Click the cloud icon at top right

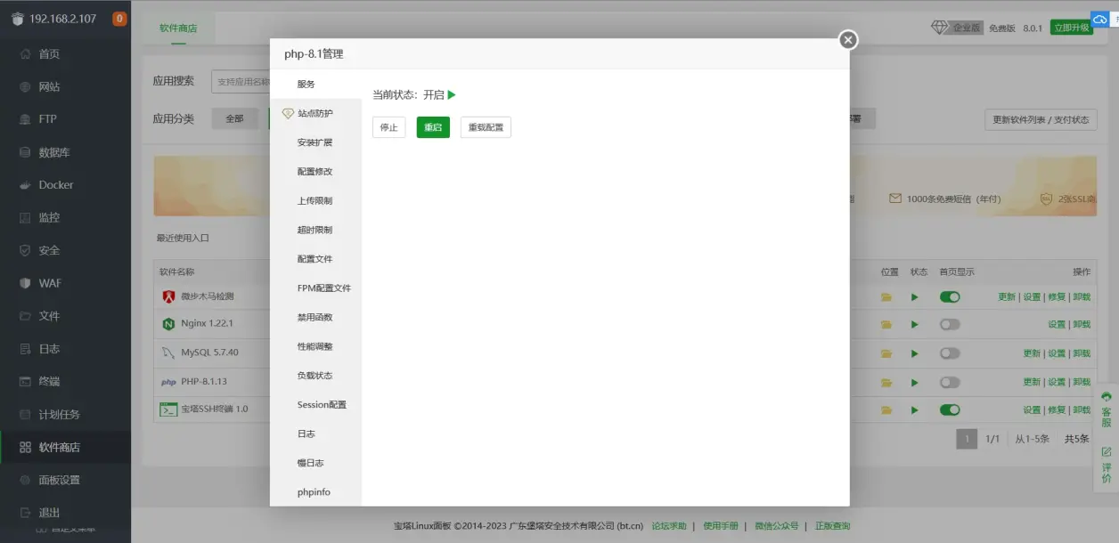pos(1100,19)
